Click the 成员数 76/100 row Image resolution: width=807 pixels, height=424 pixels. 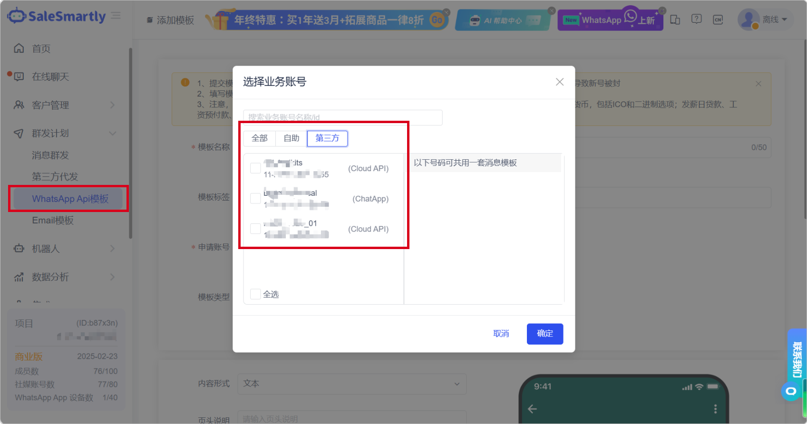pyautogui.click(x=66, y=371)
